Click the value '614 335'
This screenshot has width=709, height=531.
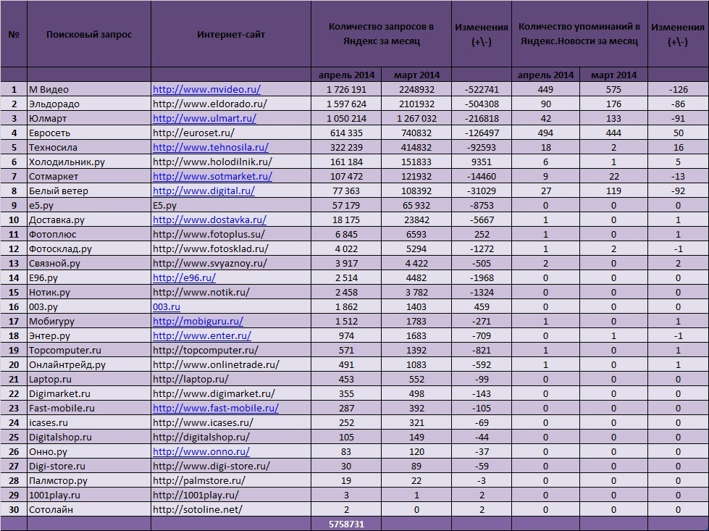(x=346, y=133)
